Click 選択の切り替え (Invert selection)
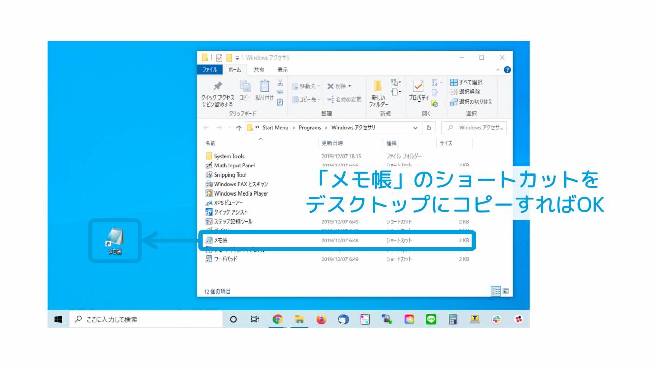Viewport: 658px width, 369px height. [471, 102]
